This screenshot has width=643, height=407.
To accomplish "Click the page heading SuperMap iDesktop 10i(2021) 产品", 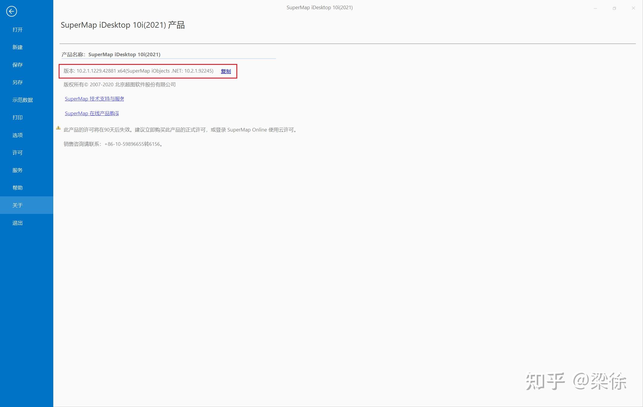I will click(123, 25).
